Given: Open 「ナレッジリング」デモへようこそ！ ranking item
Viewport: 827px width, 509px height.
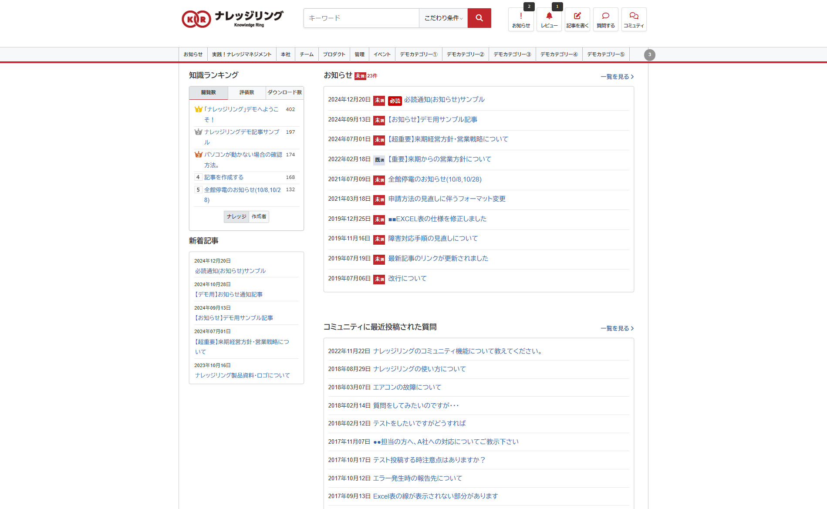Looking at the screenshot, I should click(x=241, y=115).
